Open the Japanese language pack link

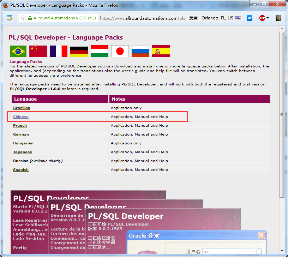(22, 152)
